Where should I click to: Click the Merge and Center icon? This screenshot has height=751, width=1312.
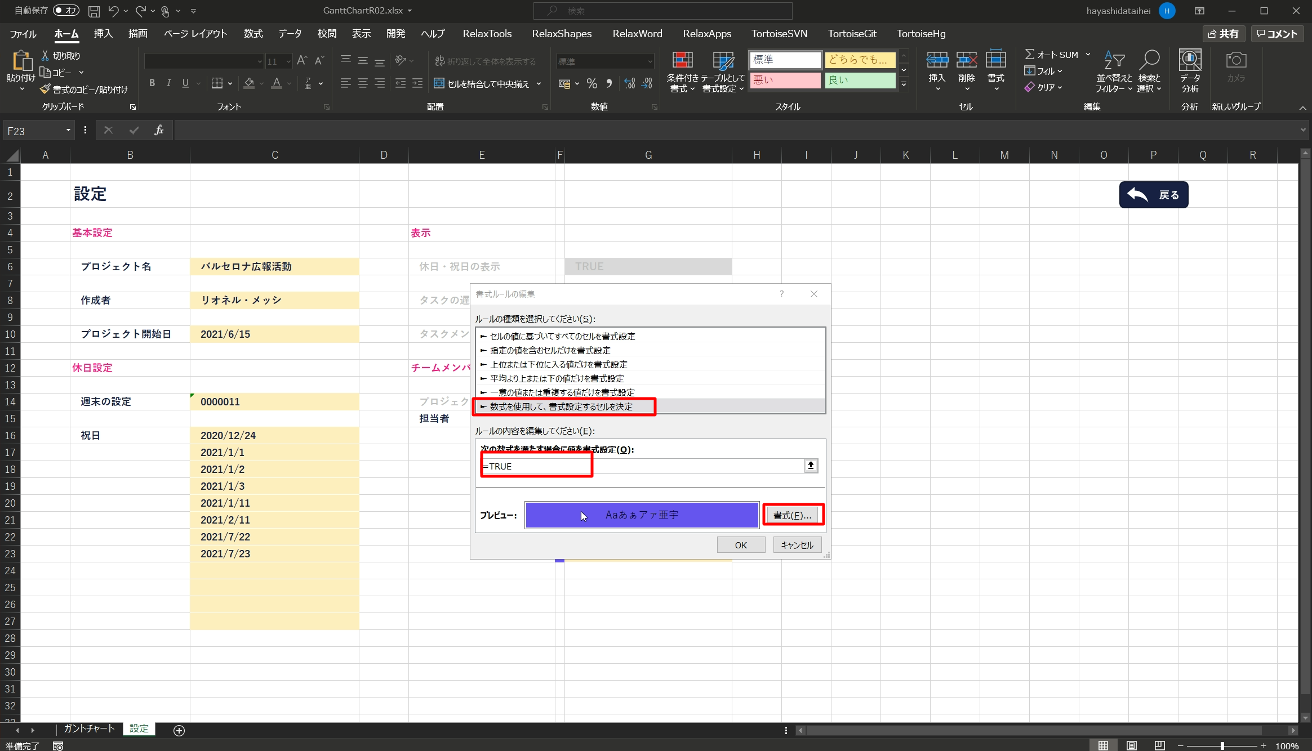pyautogui.click(x=439, y=84)
